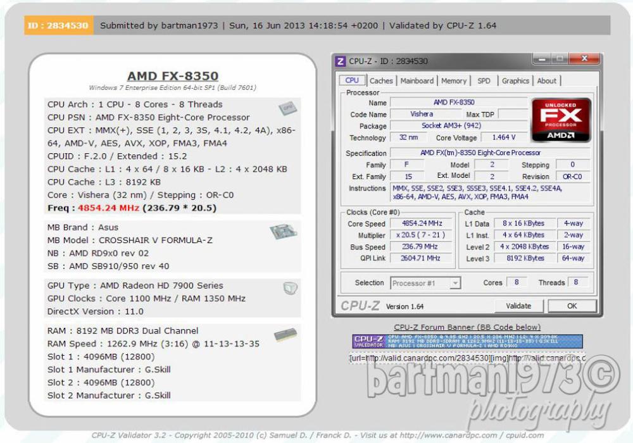Click the Core Speed value 4854.24 MHz
633x443 pixels.
point(422,223)
